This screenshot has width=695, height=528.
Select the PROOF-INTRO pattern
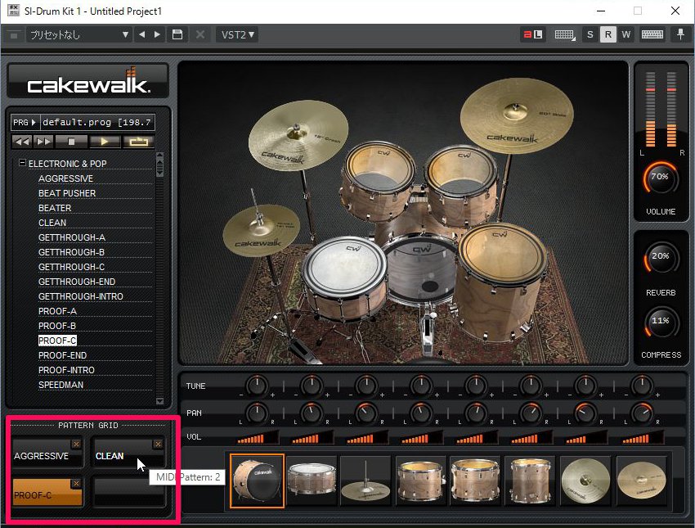(66, 370)
